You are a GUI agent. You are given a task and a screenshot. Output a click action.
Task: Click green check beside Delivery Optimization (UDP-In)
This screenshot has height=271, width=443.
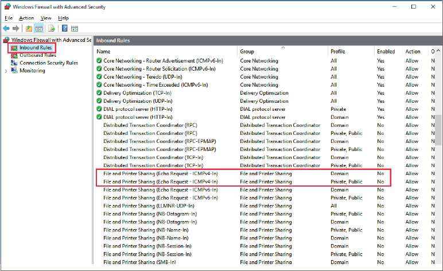(x=99, y=101)
